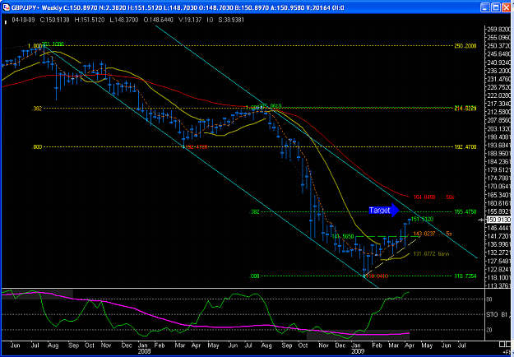This screenshot has height=357, width=514.
Task: Click the 131.6772 Gann label
Action: point(431,253)
